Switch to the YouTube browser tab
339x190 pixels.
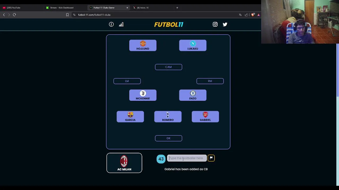(21, 8)
